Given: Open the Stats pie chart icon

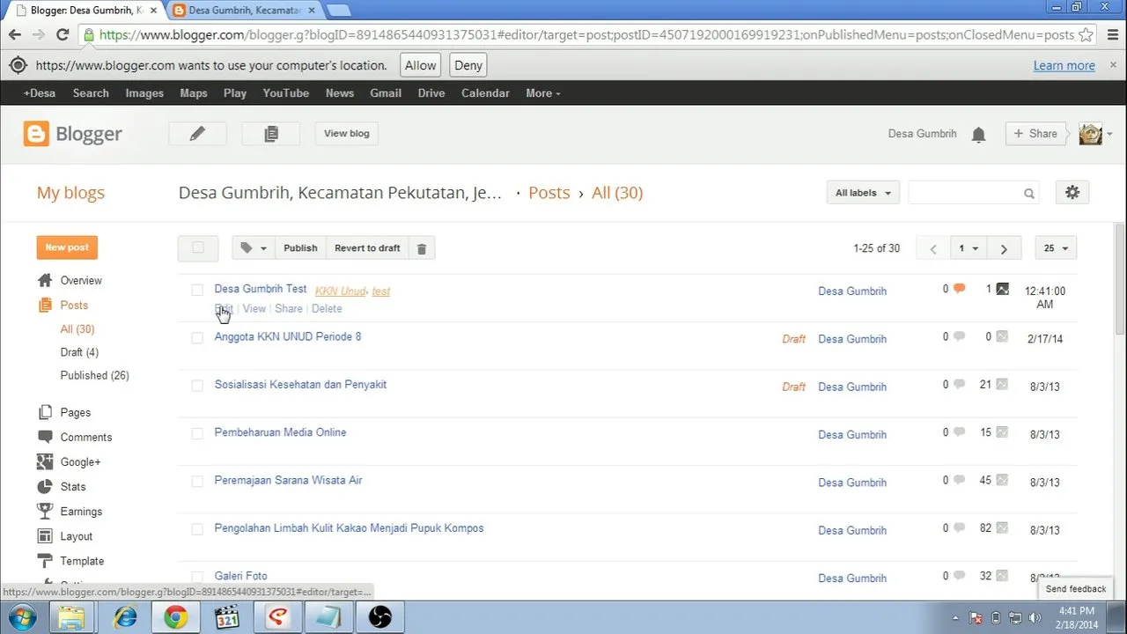Looking at the screenshot, I should tap(46, 487).
